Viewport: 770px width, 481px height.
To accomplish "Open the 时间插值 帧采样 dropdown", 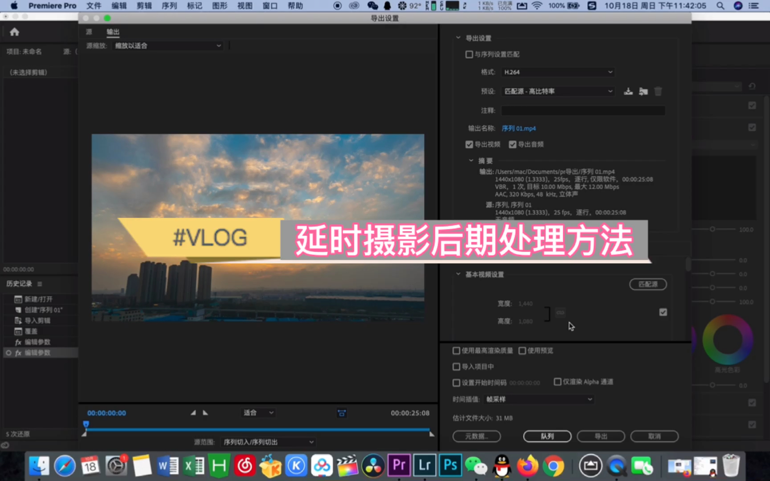I will 539,399.
